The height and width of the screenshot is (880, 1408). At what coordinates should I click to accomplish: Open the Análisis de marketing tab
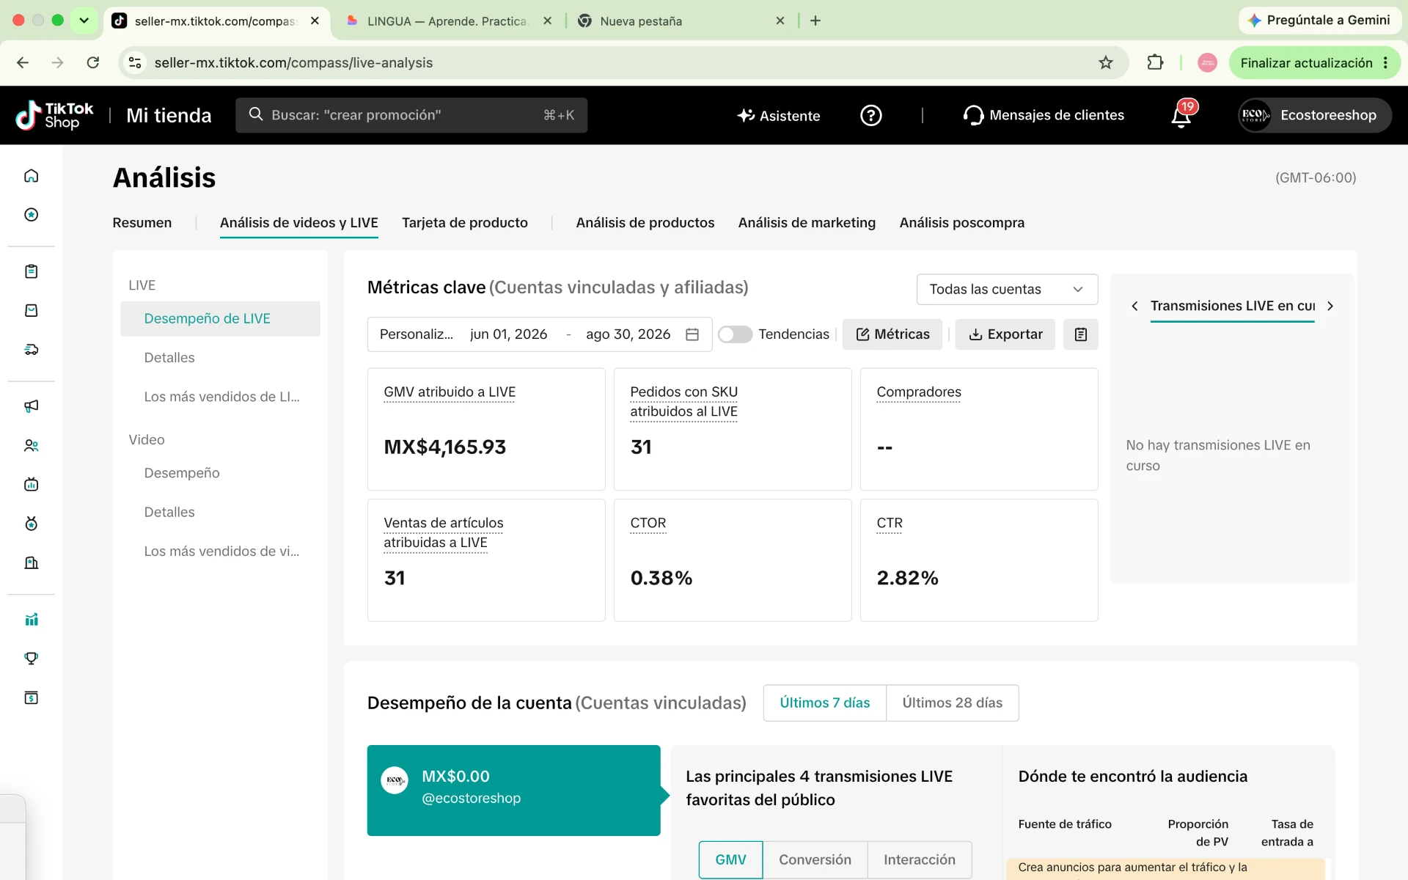(x=807, y=223)
